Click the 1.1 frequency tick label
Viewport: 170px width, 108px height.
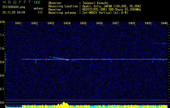tap(2, 35)
